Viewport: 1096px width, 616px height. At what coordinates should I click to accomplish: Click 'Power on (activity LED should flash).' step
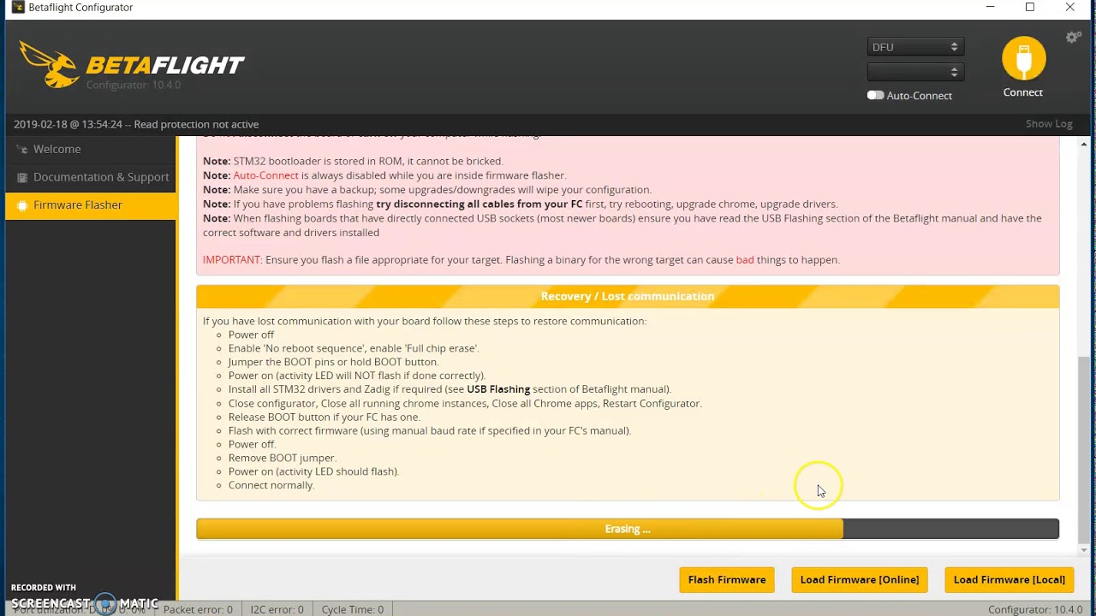click(313, 471)
